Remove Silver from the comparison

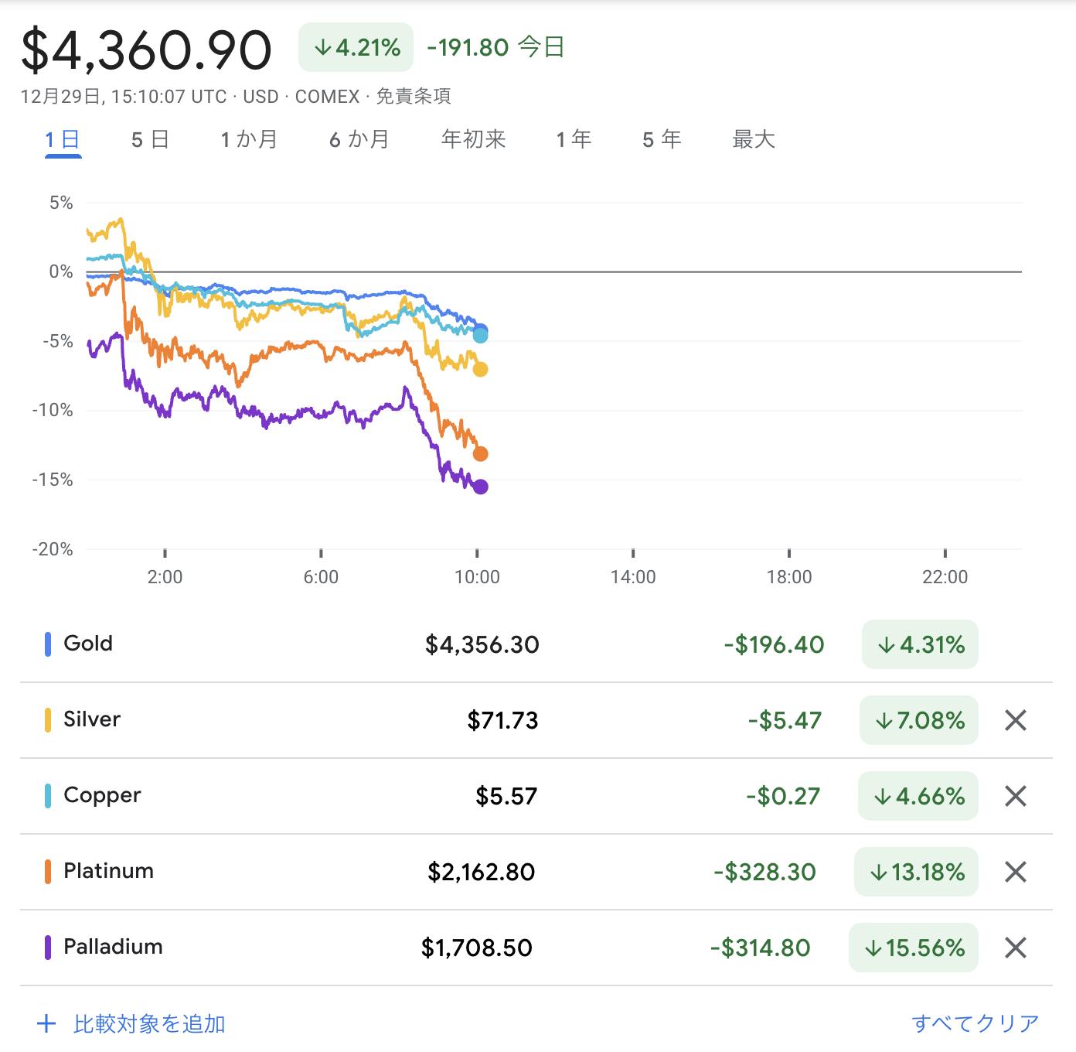coord(1015,721)
